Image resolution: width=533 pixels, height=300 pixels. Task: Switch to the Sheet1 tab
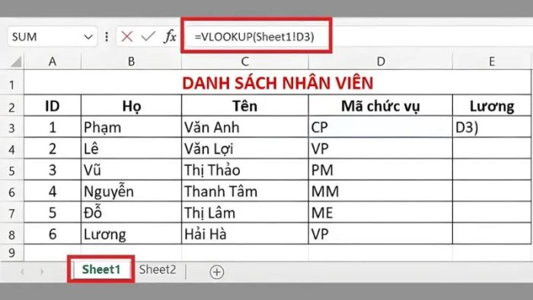click(x=101, y=270)
